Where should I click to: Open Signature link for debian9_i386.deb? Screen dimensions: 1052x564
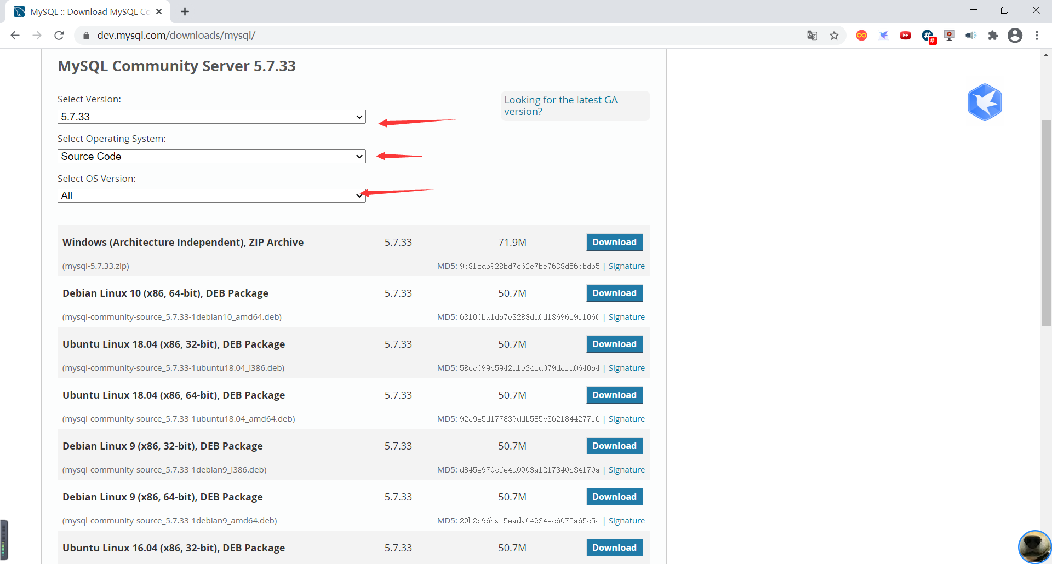click(626, 470)
